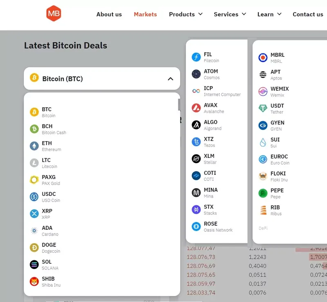Select the SHIB Shiba Inu icon
Image resolution: width=327 pixels, height=302 pixels.
click(x=34, y=281)
